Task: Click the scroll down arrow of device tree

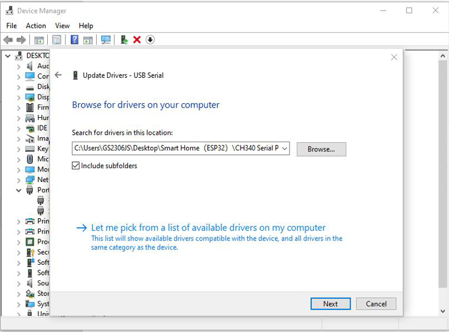Action: pos(443,311)
